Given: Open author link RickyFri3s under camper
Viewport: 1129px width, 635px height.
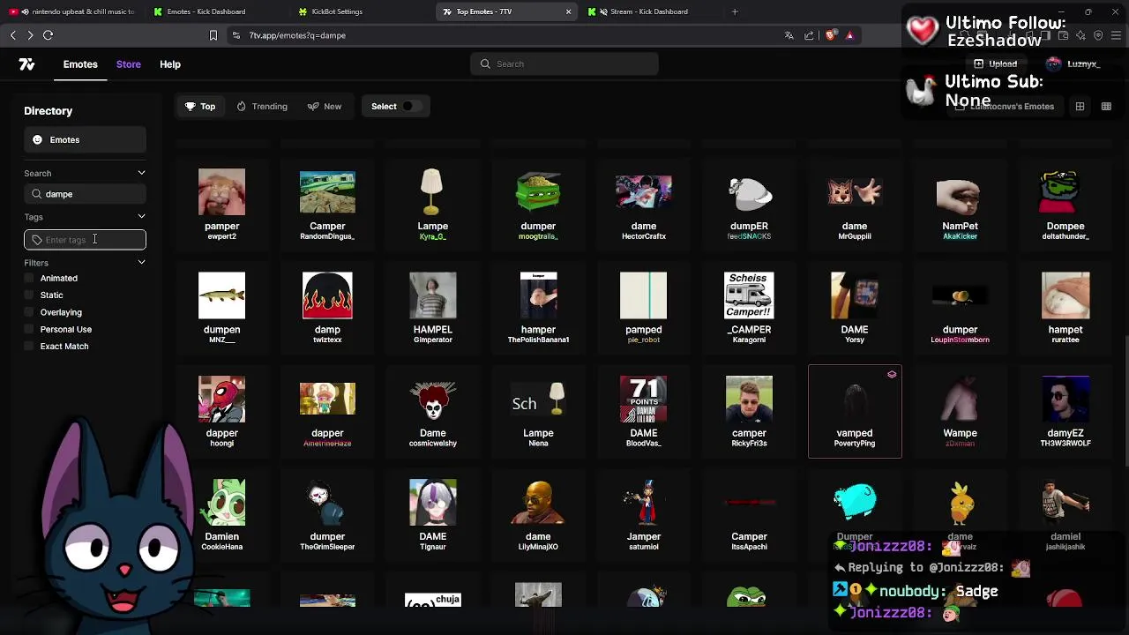Looking at the screenshot, I should coord(749,444).
